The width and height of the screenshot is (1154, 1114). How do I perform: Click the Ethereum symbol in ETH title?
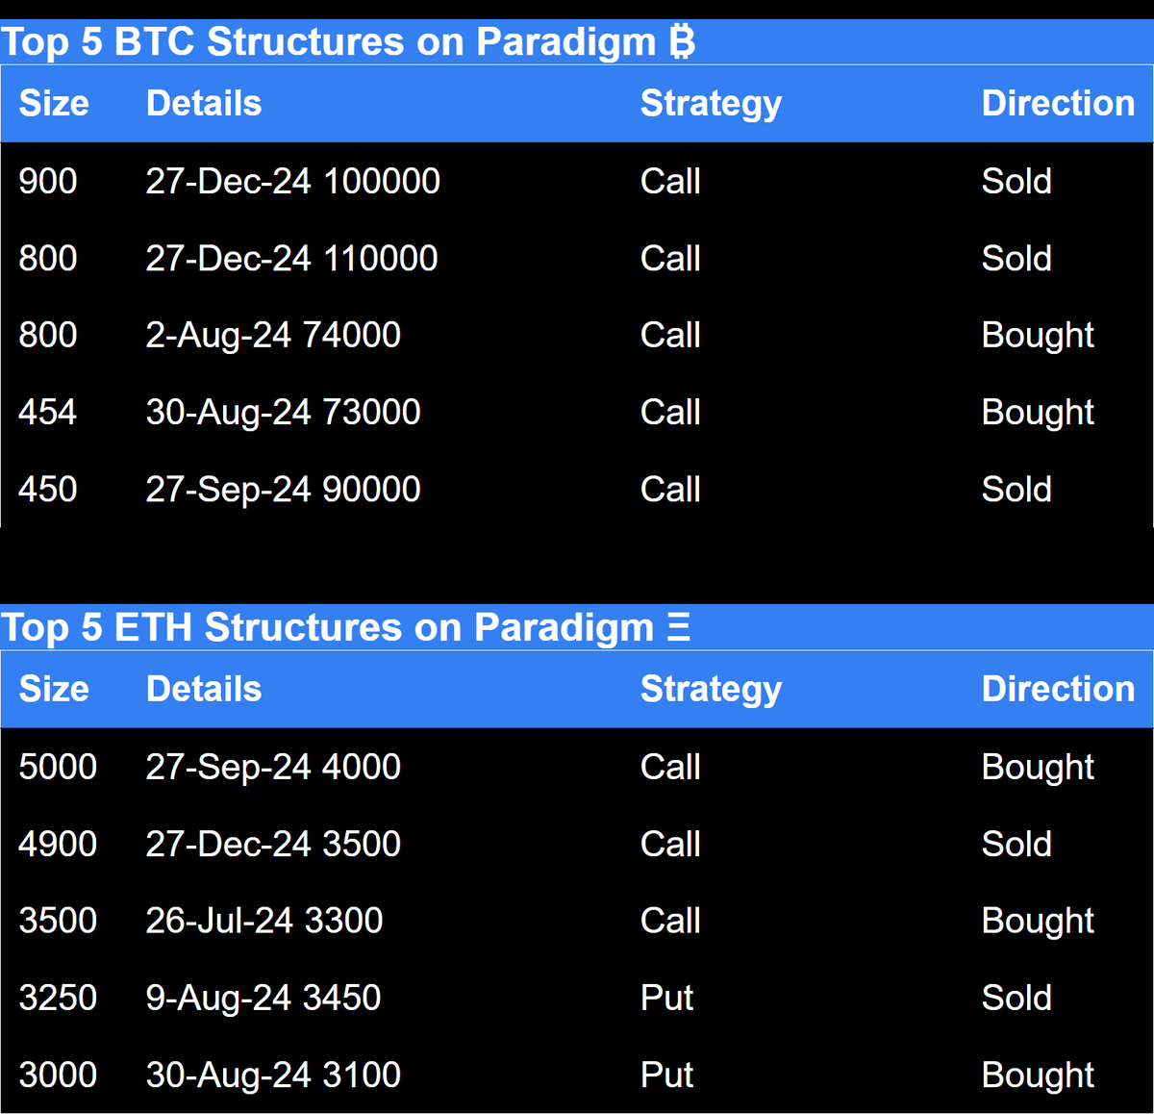679,627
